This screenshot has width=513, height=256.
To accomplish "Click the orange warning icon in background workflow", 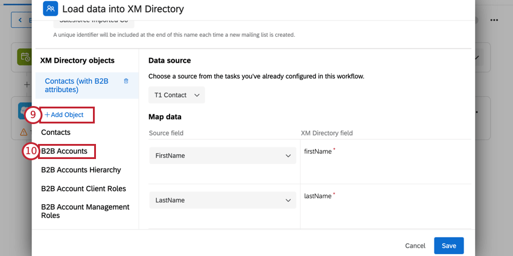I will pos(24,132).
